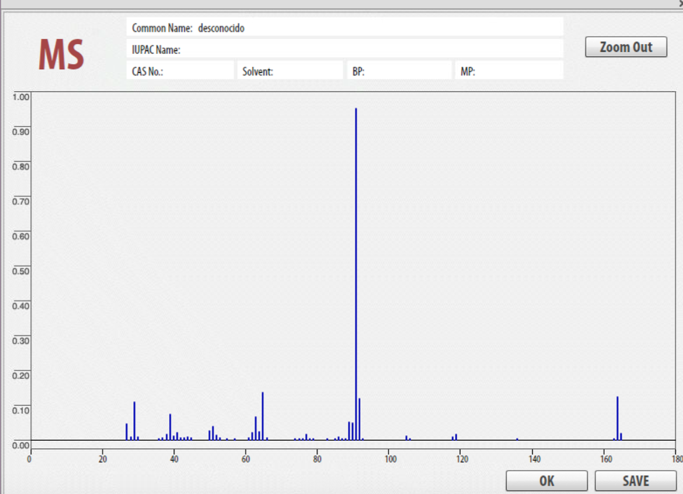Click the OK button
Screen dimensions: 683x494
point(546,480)
